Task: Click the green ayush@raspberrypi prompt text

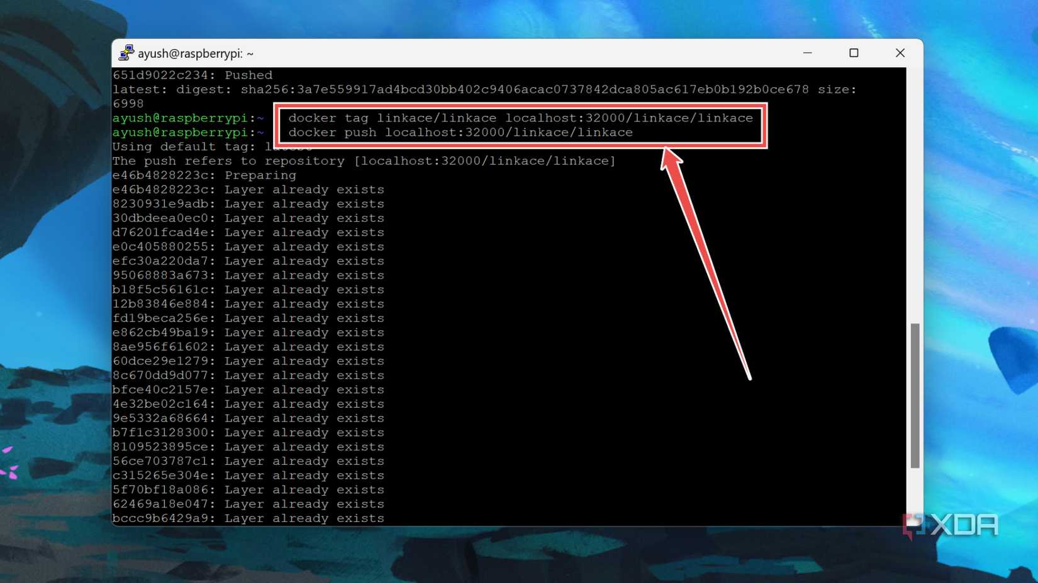Action: pyautogui.click(x=182, y=117)
